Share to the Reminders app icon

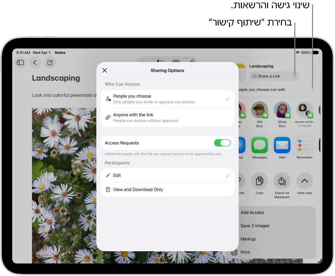[x=304, y=145]
